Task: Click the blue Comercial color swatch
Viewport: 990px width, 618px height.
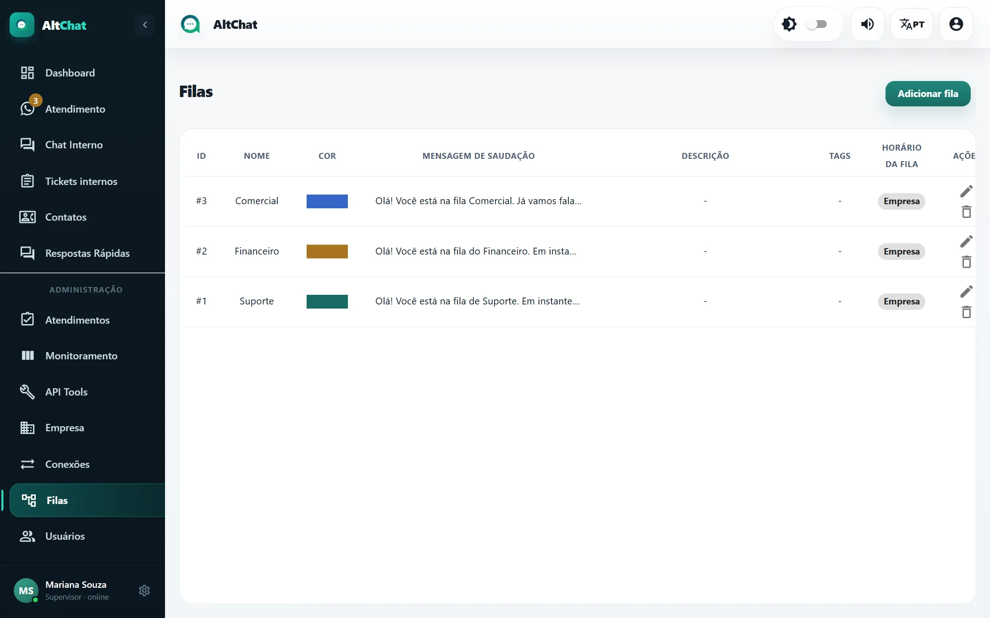Action: pos(327,201)
